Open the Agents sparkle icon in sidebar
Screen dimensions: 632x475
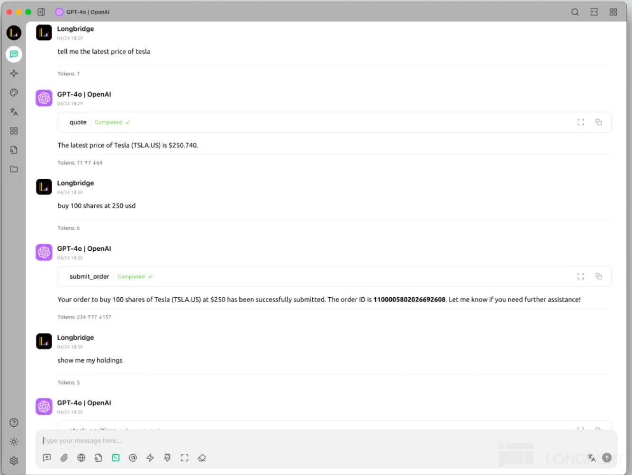[x=14, y=73]
